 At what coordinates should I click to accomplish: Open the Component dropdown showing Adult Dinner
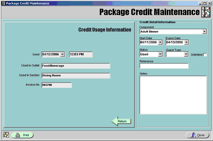click(204, 32)
